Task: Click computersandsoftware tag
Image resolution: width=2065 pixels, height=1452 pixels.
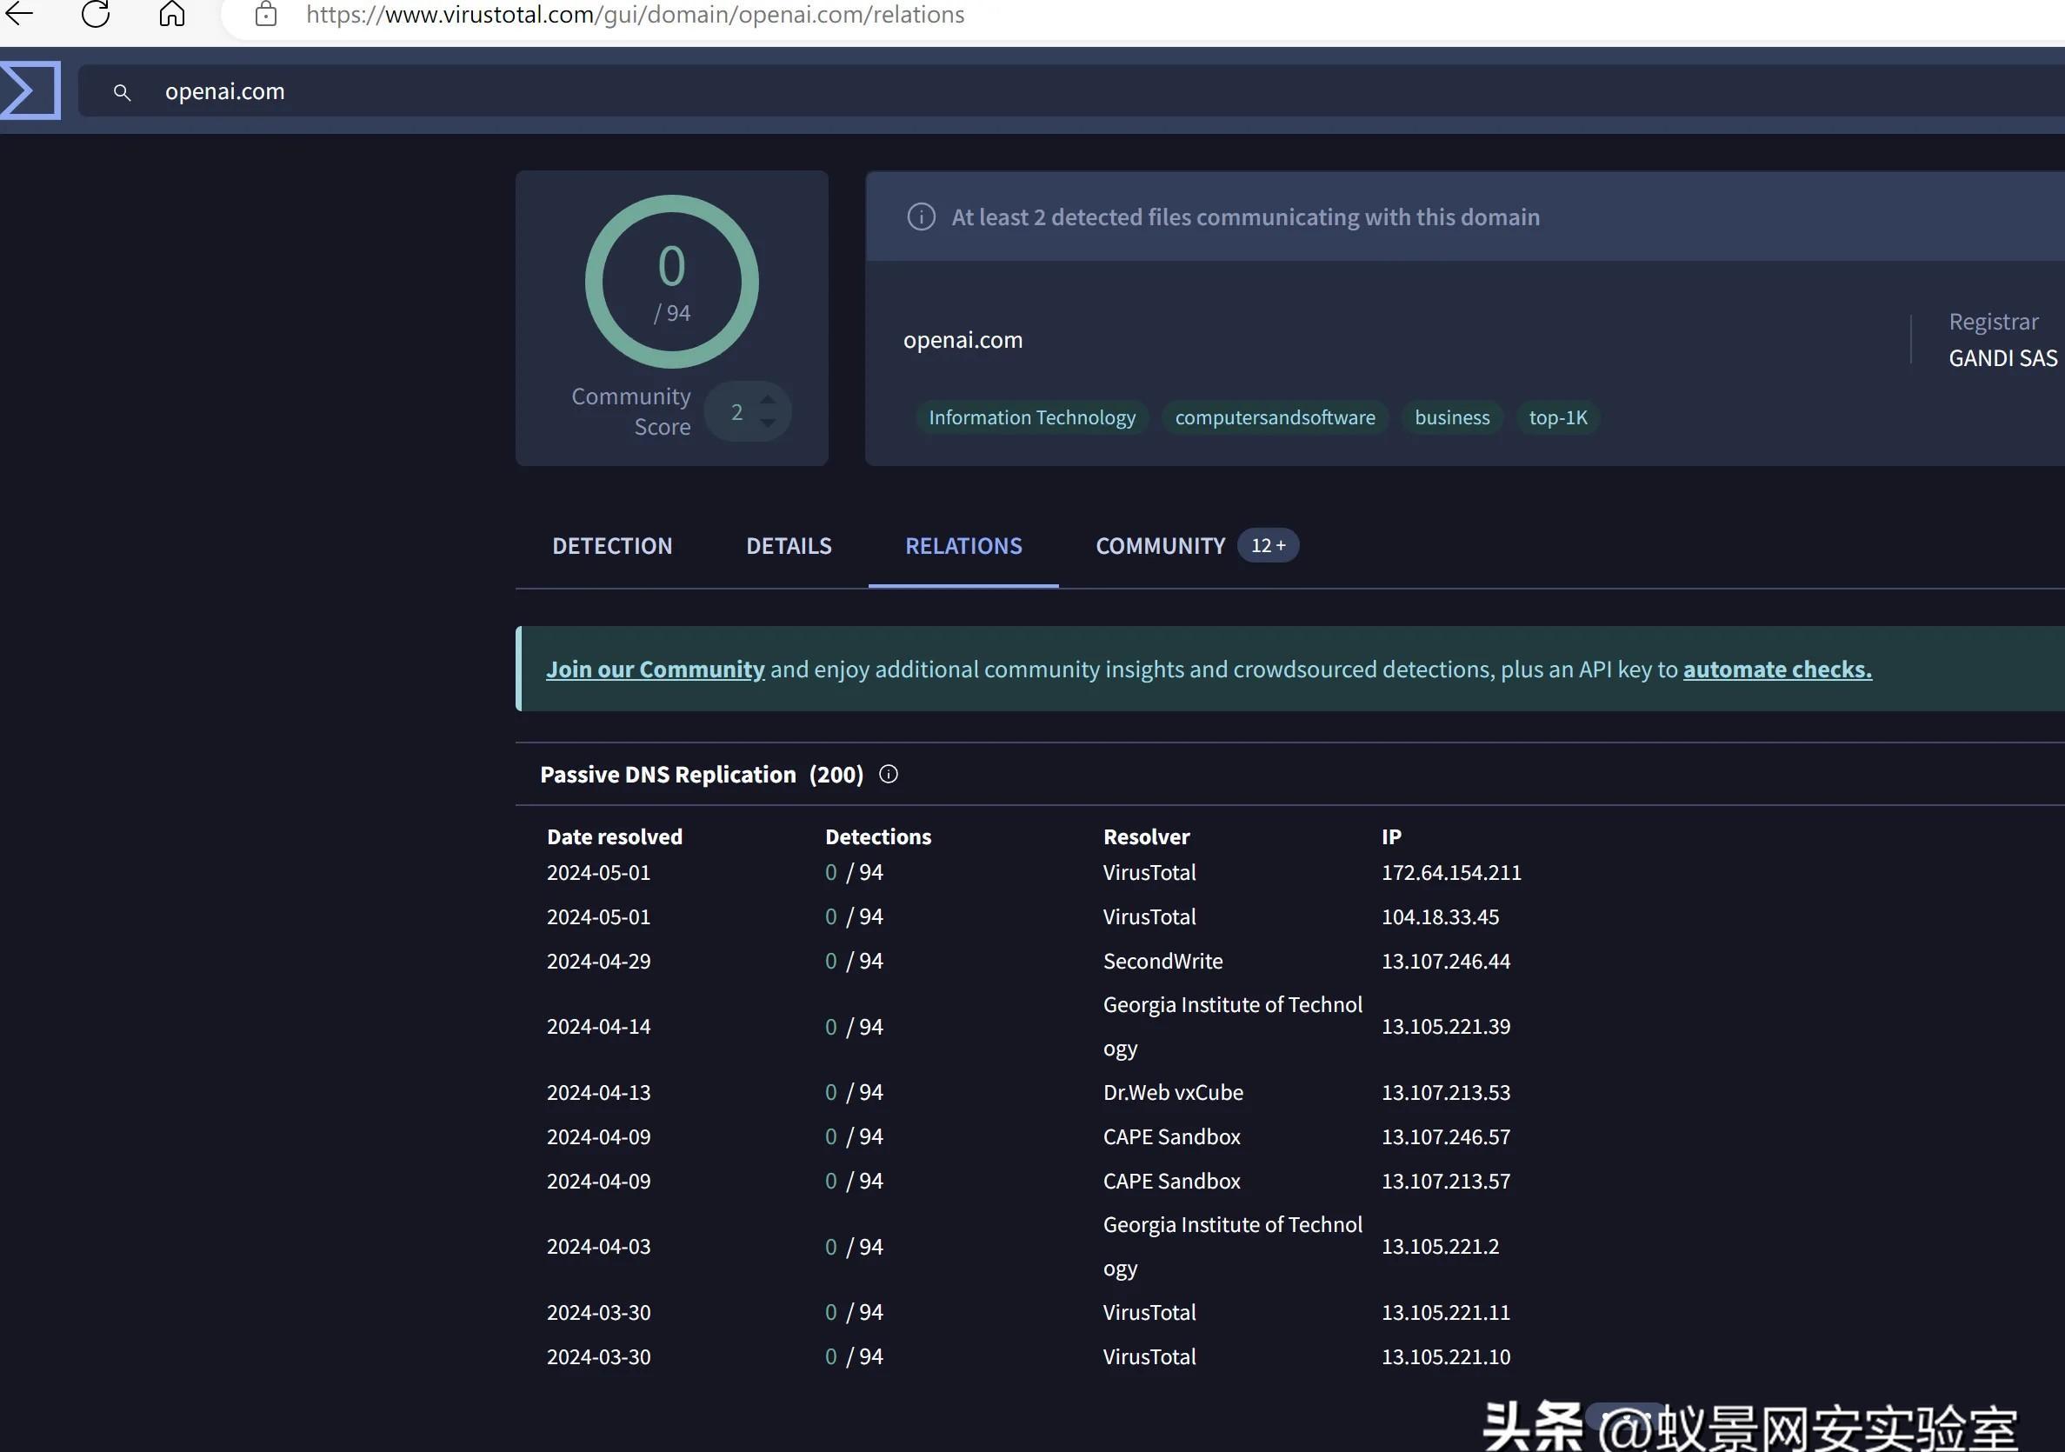Action: click(1275, 417)
